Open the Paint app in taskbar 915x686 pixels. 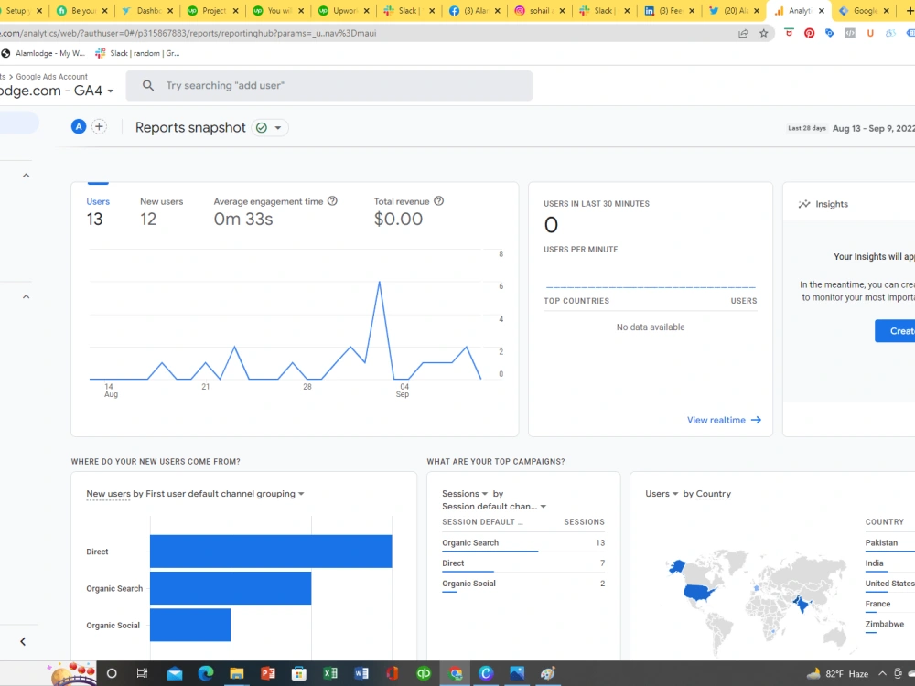tap(547, 674)
